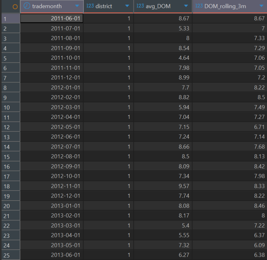Screen dimensions: 267x260
Task: Click the orange circle icon in header corner
Action: click(x=15, y=7)
